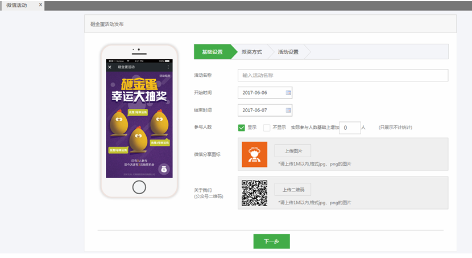This screenshot has height=258, width=472.
Task: Click the three-dot menu in phone preview
Action: [x=168, y=67]
